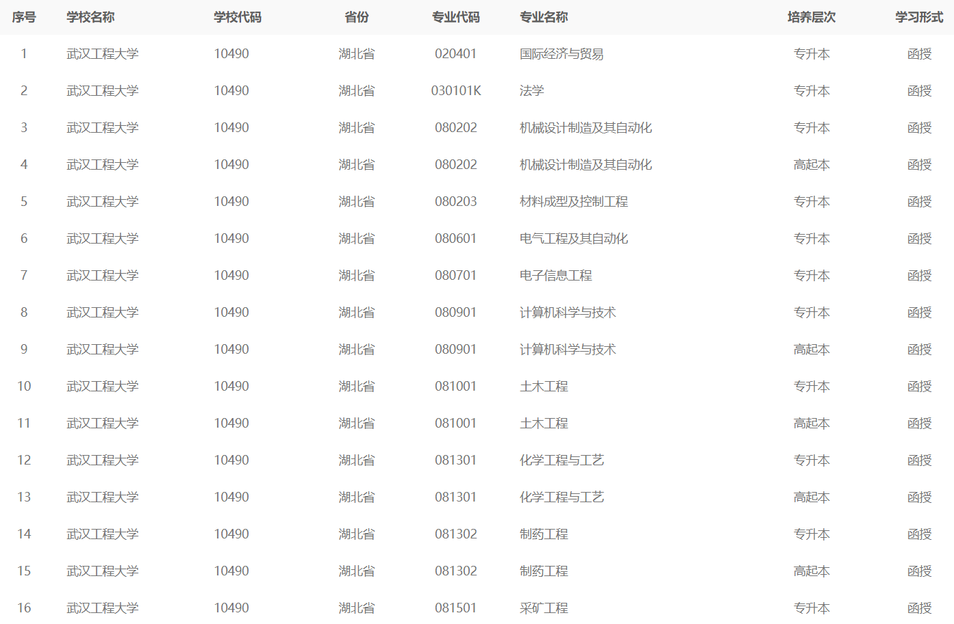Select 电子信息工程 major
This screenshot has height=624, width=954.
pos(556,276)
